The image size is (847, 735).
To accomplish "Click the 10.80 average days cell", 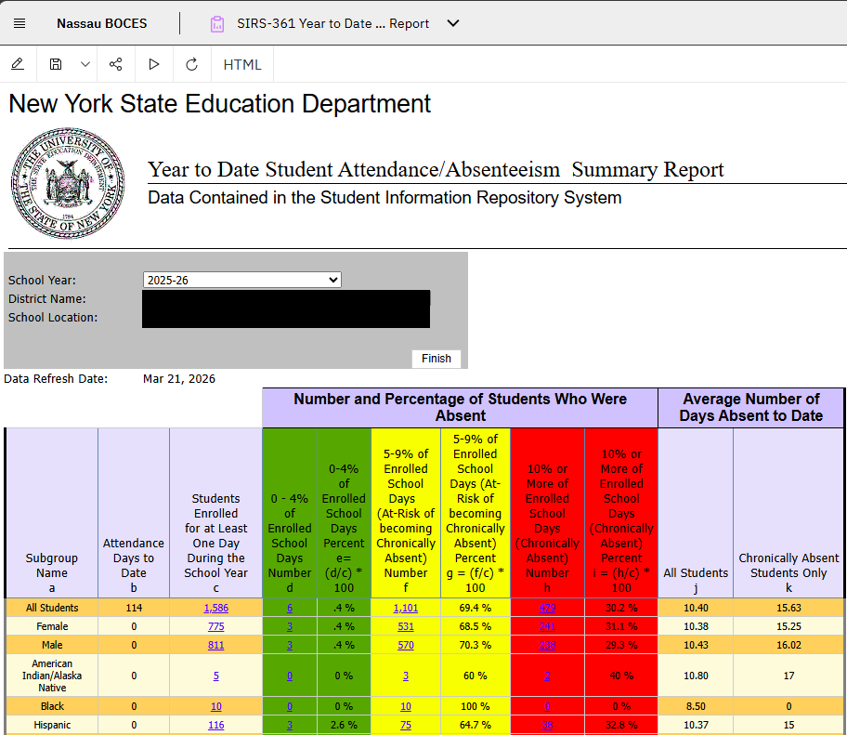I will click(696, 676).
